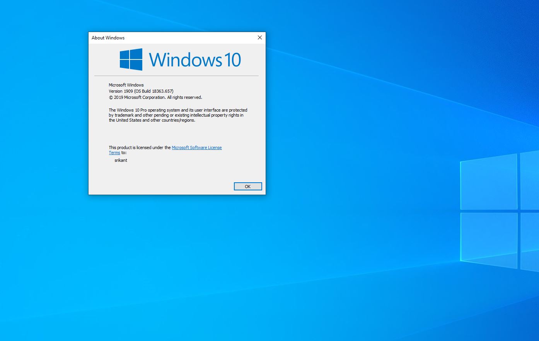
Task: Open the Microsoft Software License Terms link
Action: (196, 148)
